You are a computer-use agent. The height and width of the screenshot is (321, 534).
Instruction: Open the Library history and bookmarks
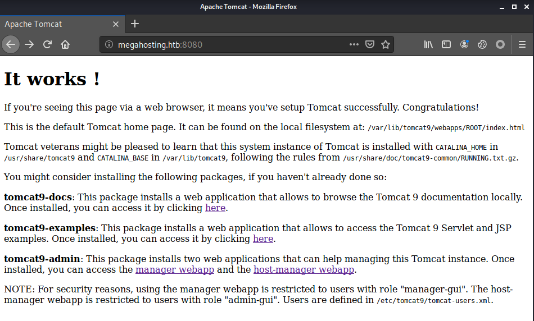tap(428, 44)
